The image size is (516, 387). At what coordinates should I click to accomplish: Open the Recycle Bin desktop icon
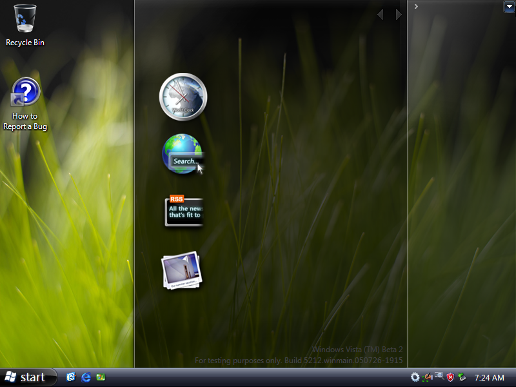click(25, 25)
